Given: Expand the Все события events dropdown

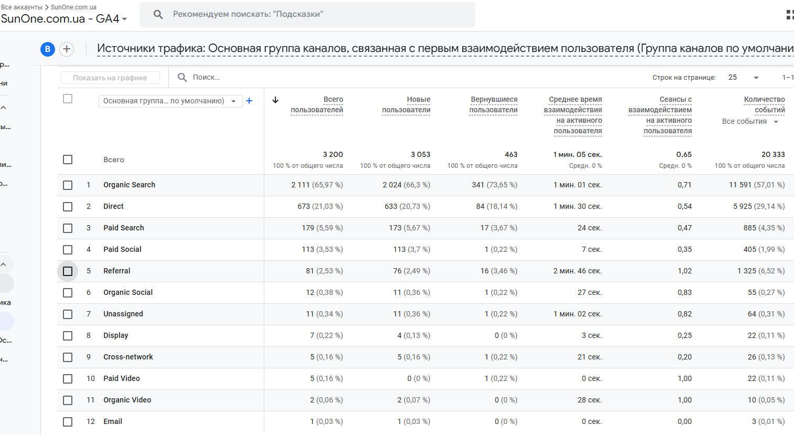Looking at the screenshot, I should tap(750, 122).
